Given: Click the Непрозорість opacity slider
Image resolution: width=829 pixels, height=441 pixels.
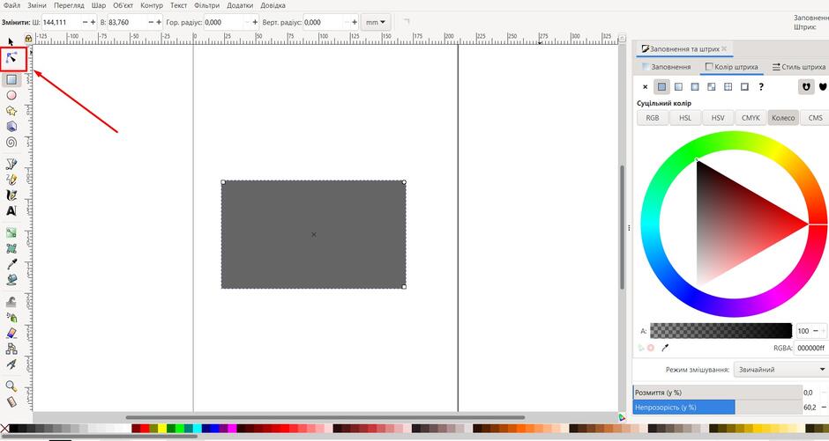Looking at the screenshot, I should [x=718, y=408].
